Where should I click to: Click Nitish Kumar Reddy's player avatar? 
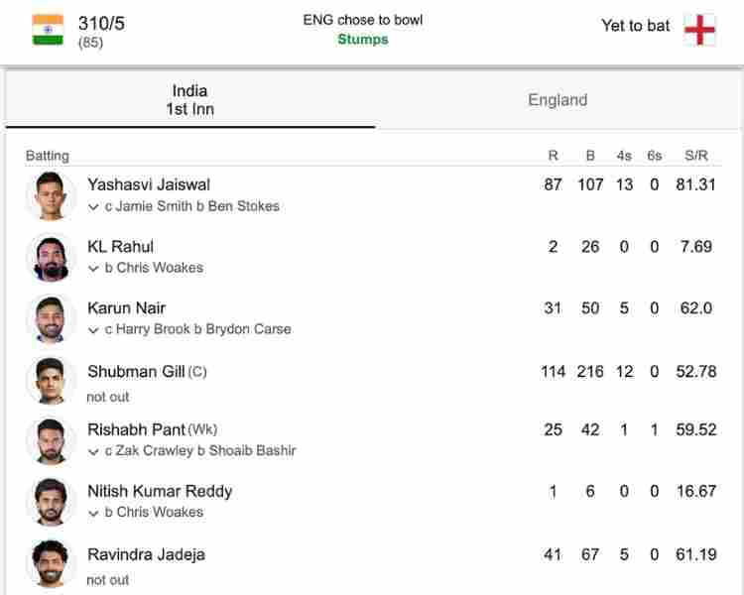51,502
